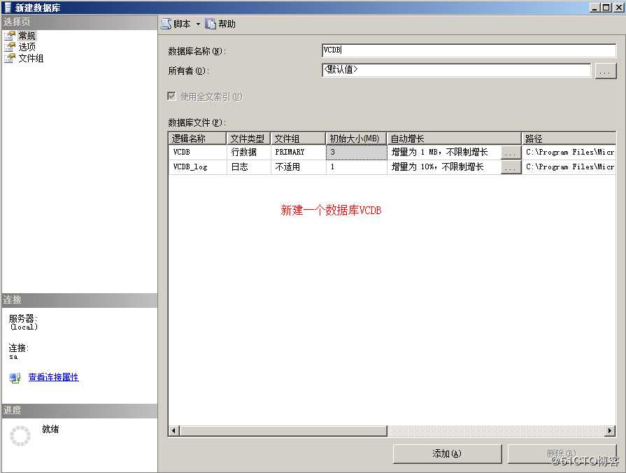This screenshot has width=626, height=473.
Task: Click the database name input field
Action: 469,50
